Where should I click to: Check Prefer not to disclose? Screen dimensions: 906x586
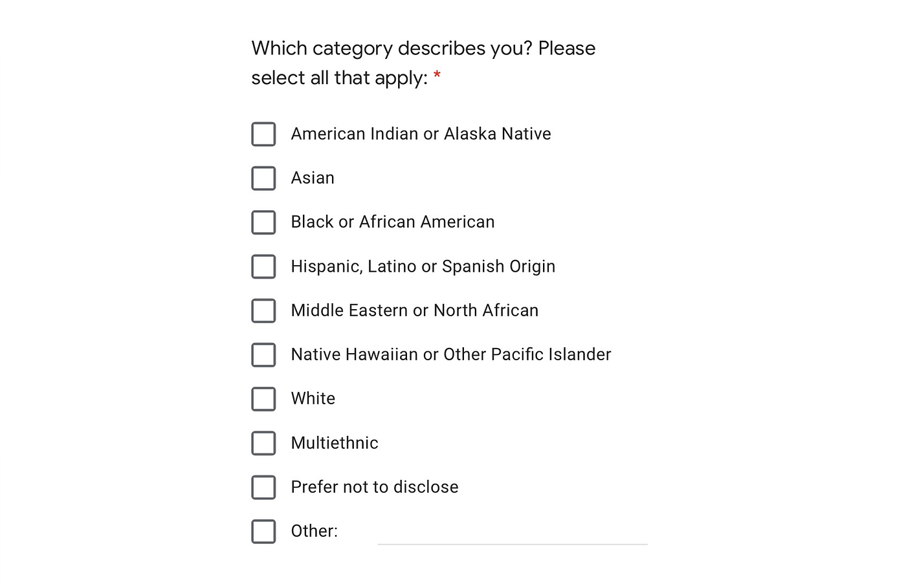(x=263, y=487)
